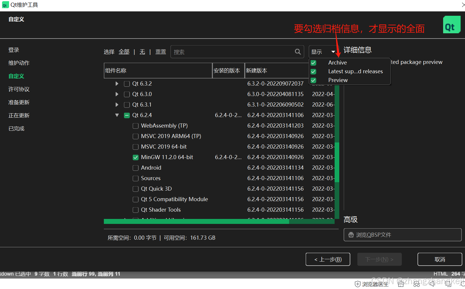Open the 显示 filter dropdown
This screenshot has width=465, height=289.
pyautogui.click(x=323, y=52)
